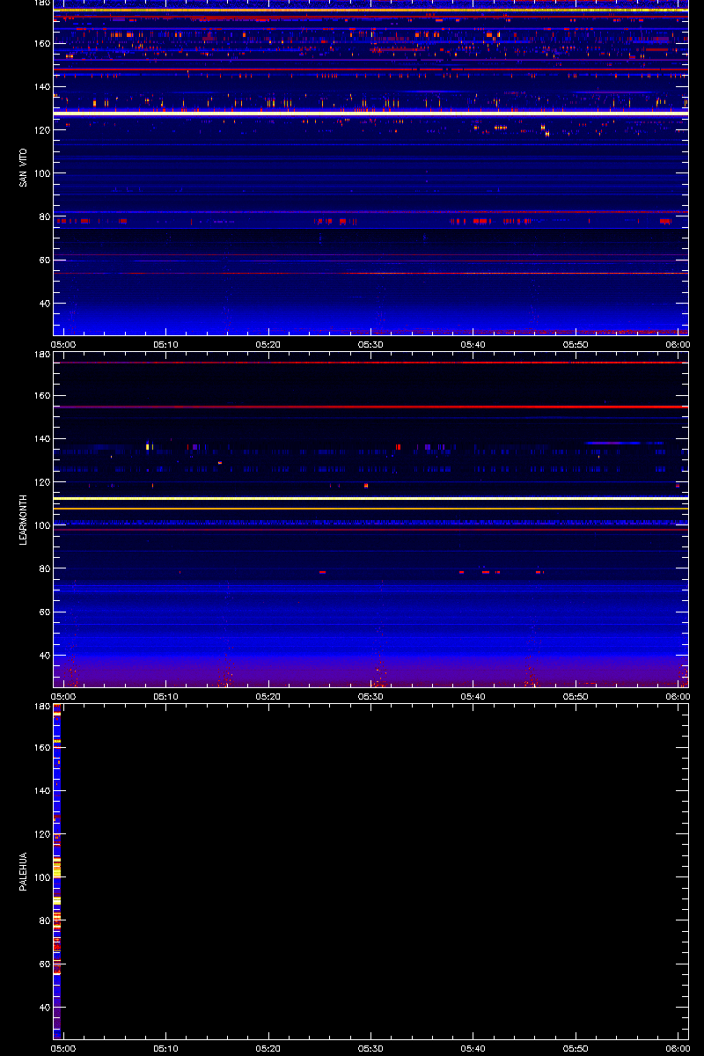The image size is (704, 1056).
Task: Choose the 120 tick on Palehua axis
Action: (x=42, y=834)
